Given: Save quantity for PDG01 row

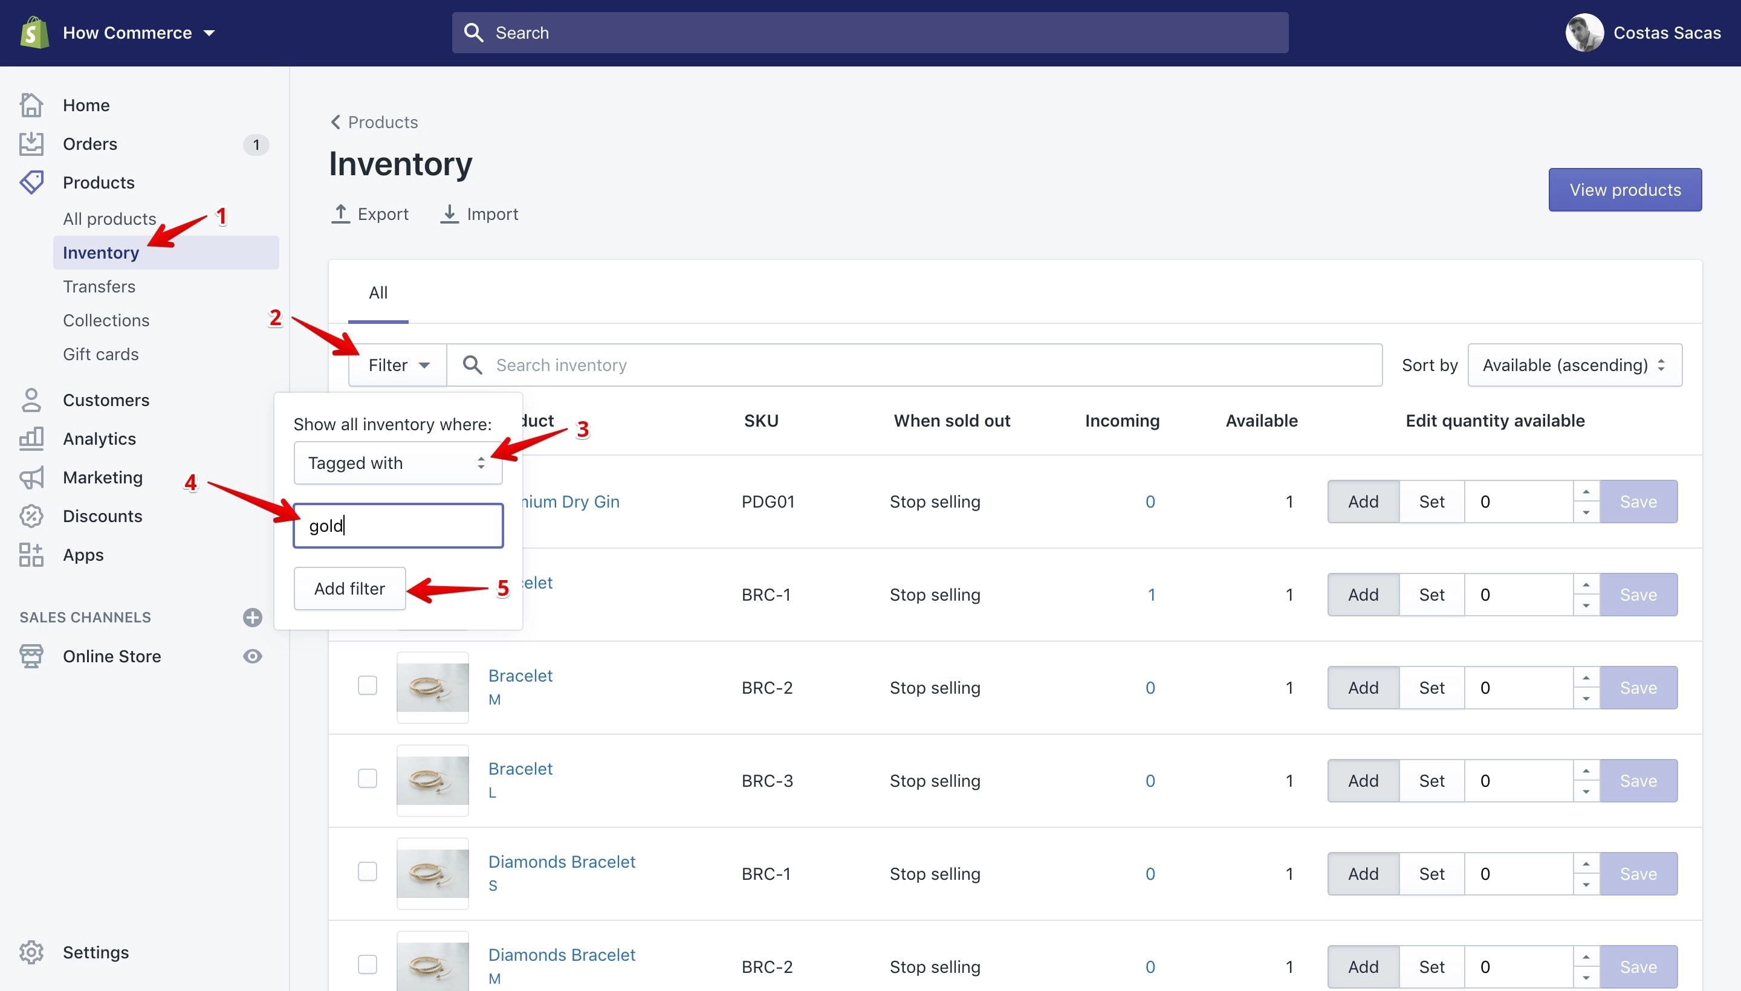Looking at the screenshot, I should [1638, 502].
